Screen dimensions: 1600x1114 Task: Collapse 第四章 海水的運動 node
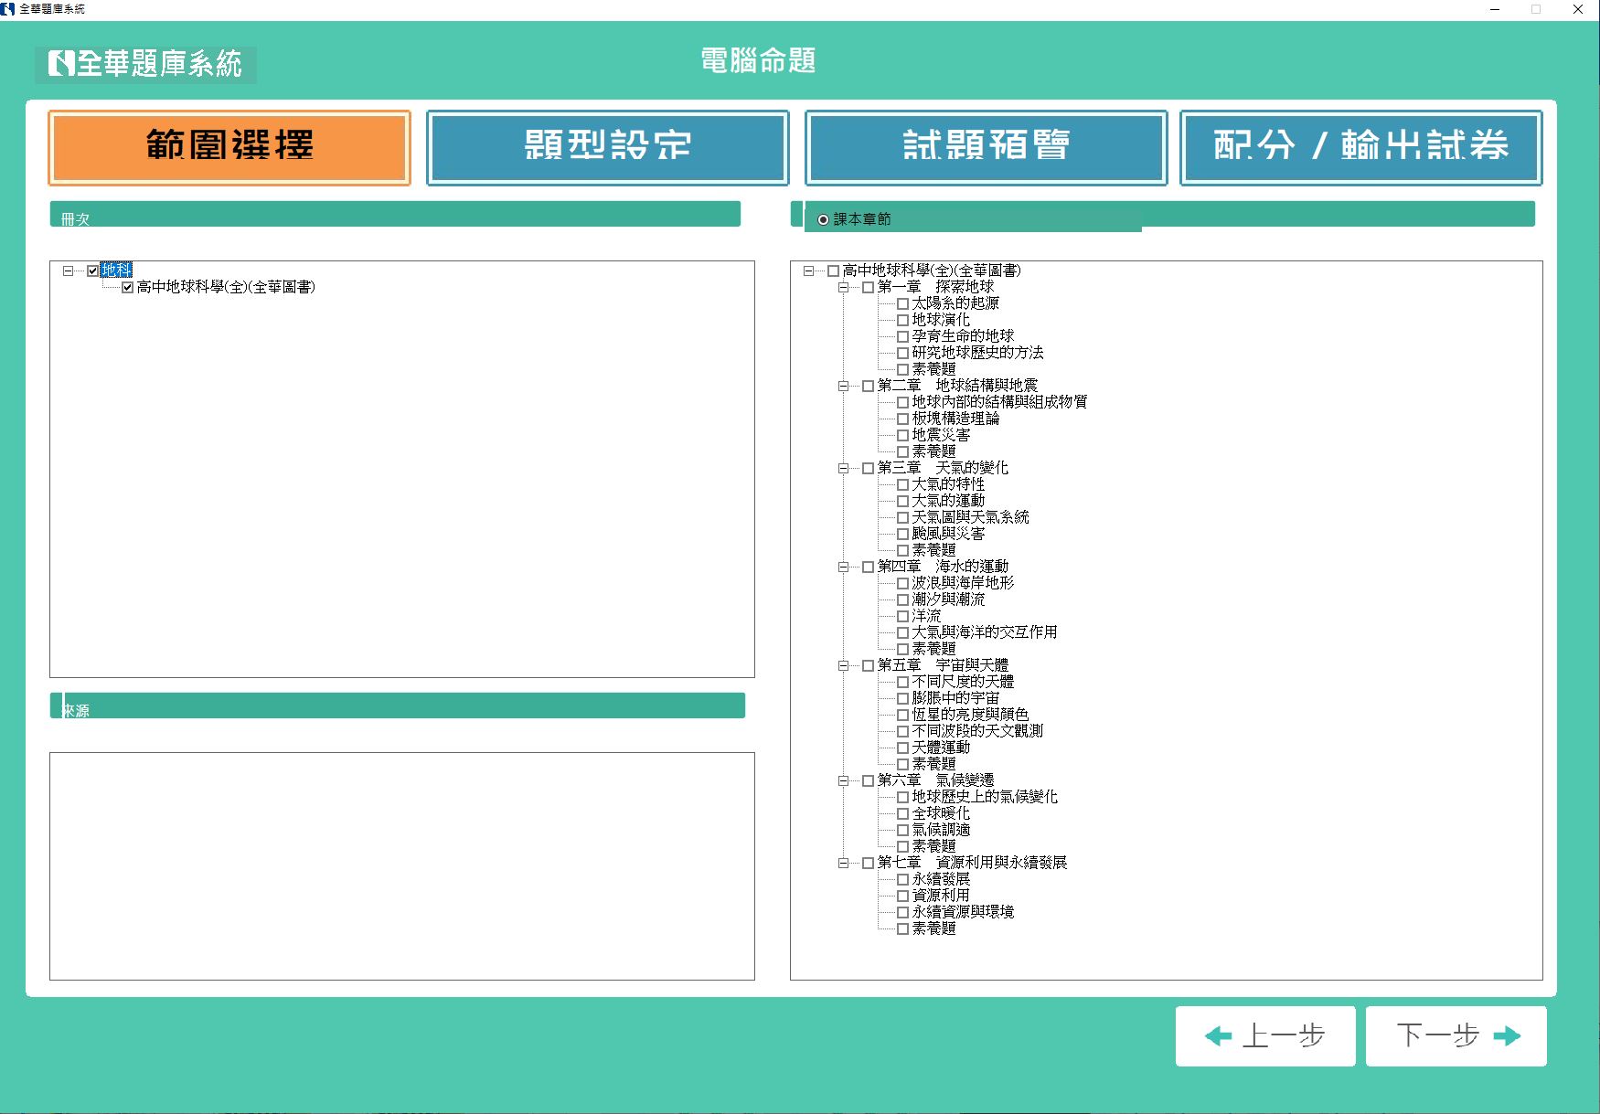coord(843,567)
